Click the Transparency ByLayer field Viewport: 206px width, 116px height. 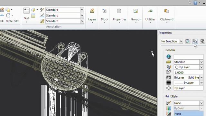coord(189,88)
